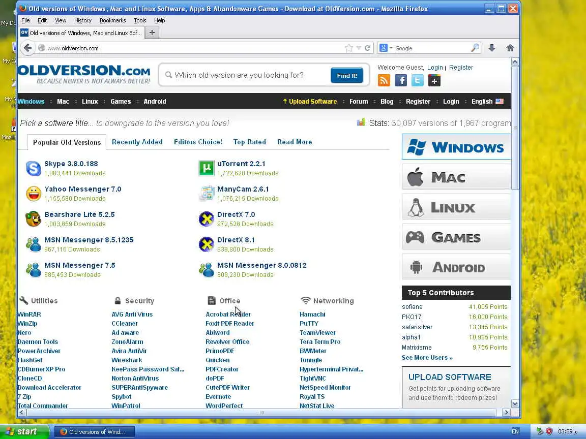The width and height of the screenshot is (586, 439).
Task: Click the Mac platform banner button
Action: tap(456, 177)
